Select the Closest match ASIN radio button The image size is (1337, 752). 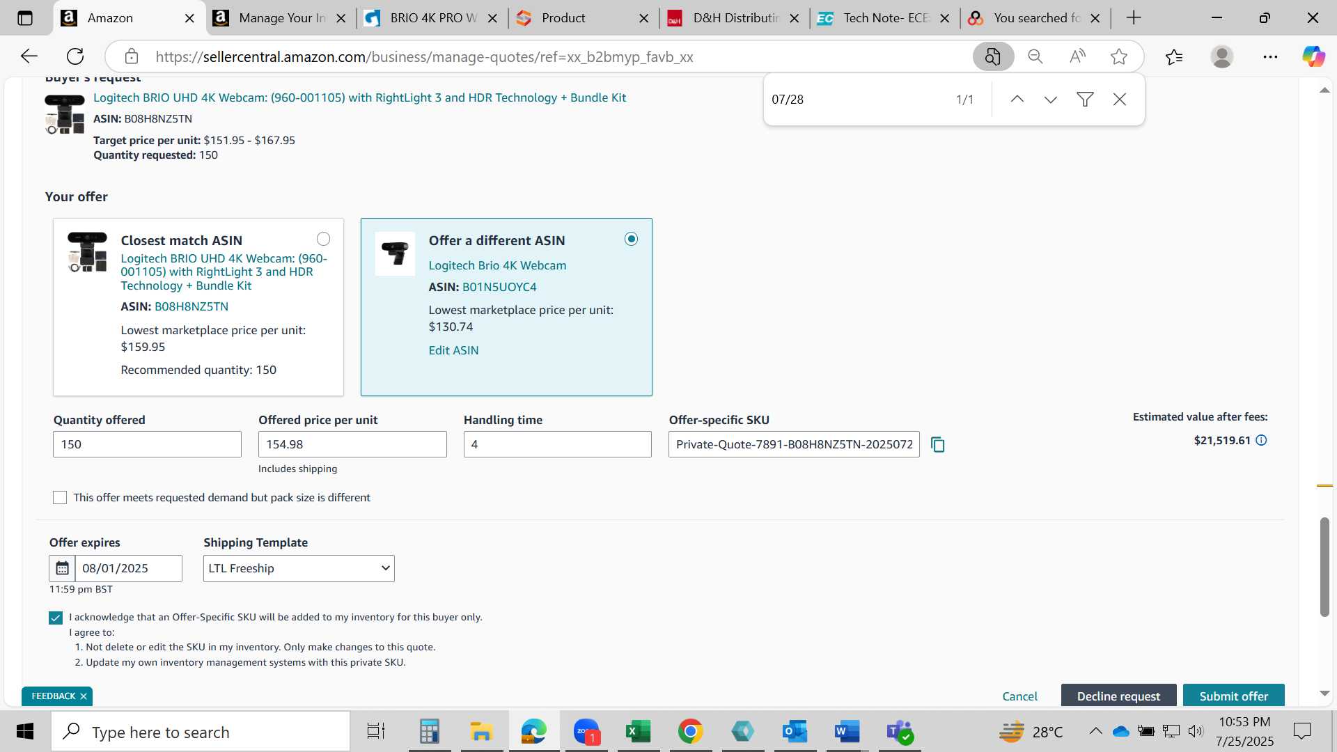click(323, 239)
